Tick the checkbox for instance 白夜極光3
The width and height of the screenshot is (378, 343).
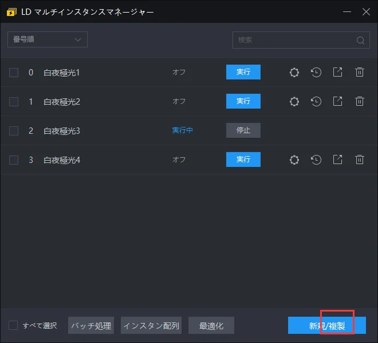[14, 131]
